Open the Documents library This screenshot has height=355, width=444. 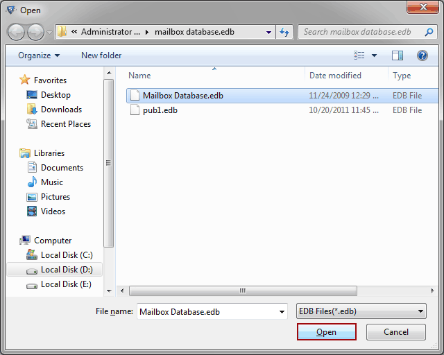pyautogui.click(x=62, y=168)
